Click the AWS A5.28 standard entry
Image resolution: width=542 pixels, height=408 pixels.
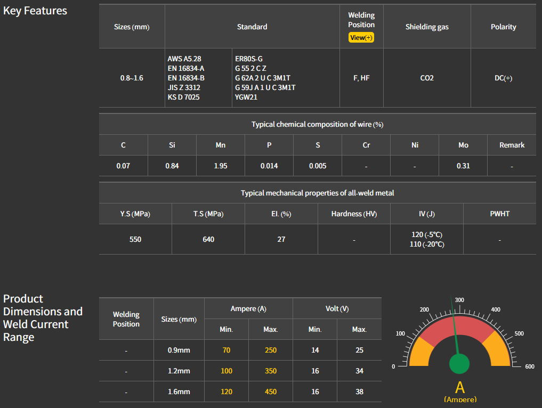pos(184,59)
